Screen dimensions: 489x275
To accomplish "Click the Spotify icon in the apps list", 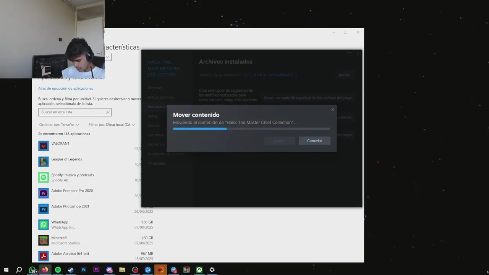I will point(44,178).
